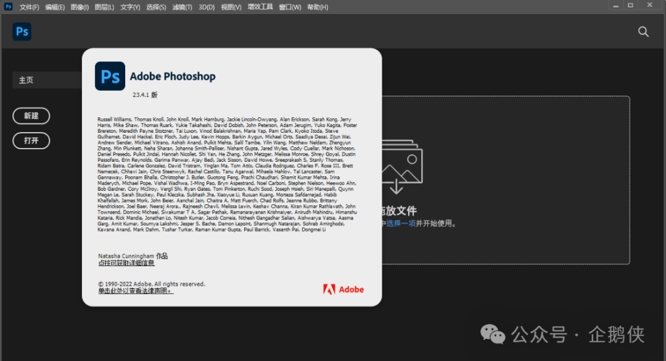Open the 编辑 menu
Screen dimensions: 666x361
pos(54,7)
